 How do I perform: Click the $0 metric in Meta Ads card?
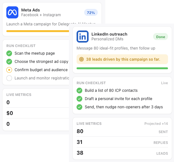[10, 113]
